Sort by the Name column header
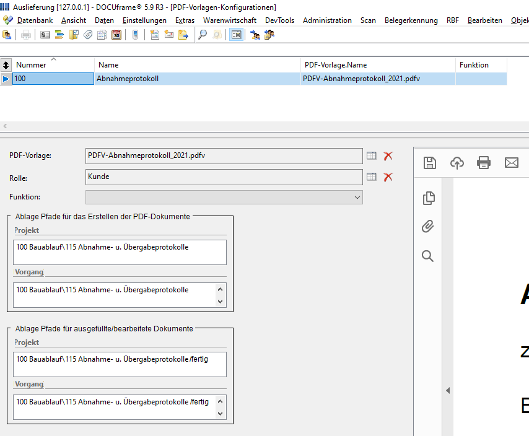The height and width of the screenshot is (436, 529). 198,65
